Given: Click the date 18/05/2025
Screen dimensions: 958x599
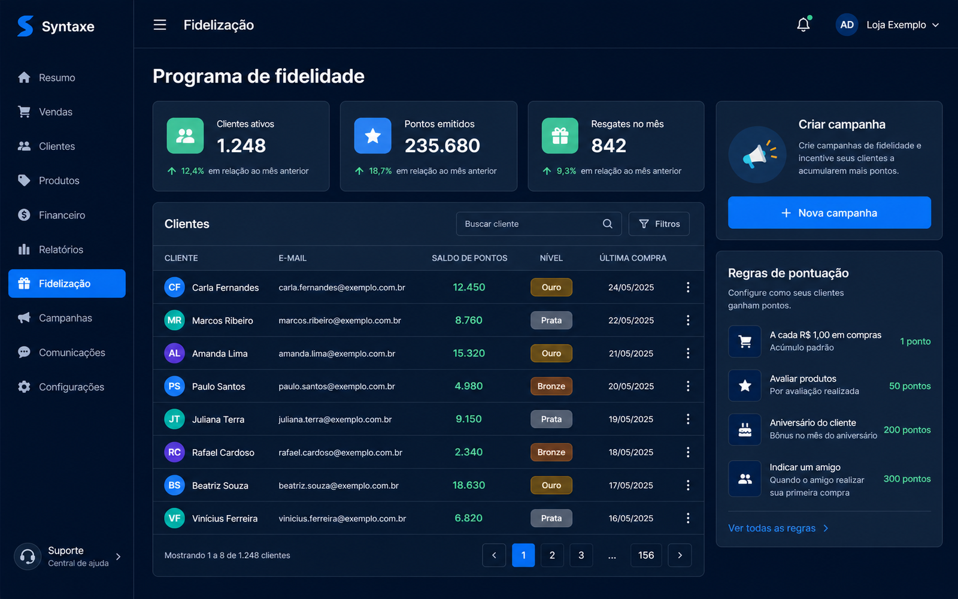Looking at the screenshot, I should (631, 452).
